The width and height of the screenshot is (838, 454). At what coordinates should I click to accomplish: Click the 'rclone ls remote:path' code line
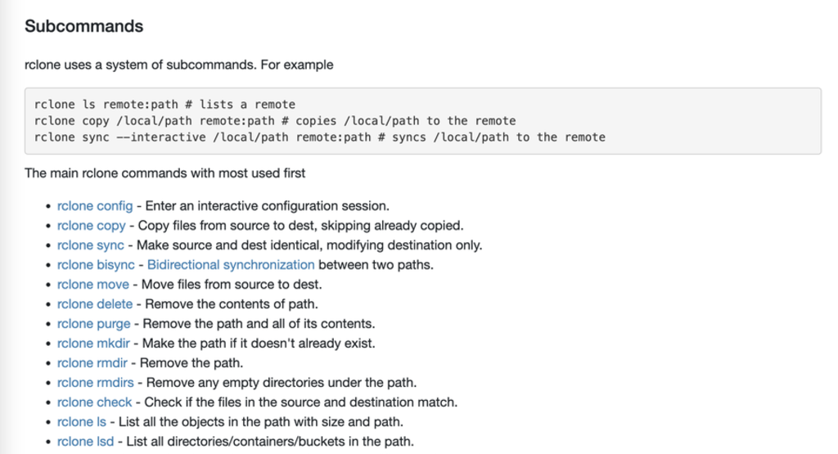(164, 105)
